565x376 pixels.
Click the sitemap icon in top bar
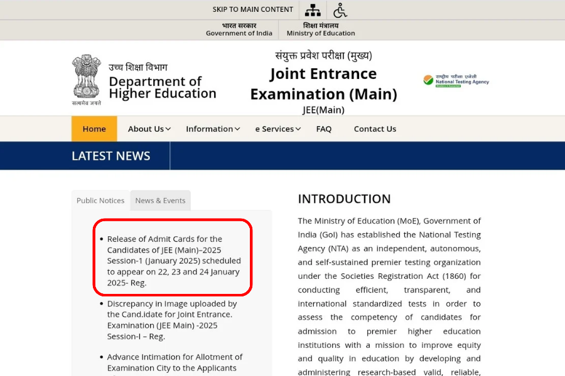click(313, 10)
